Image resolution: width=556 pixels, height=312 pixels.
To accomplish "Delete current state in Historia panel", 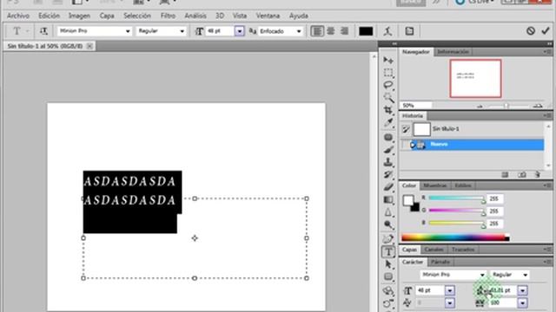I will point(538,174).
